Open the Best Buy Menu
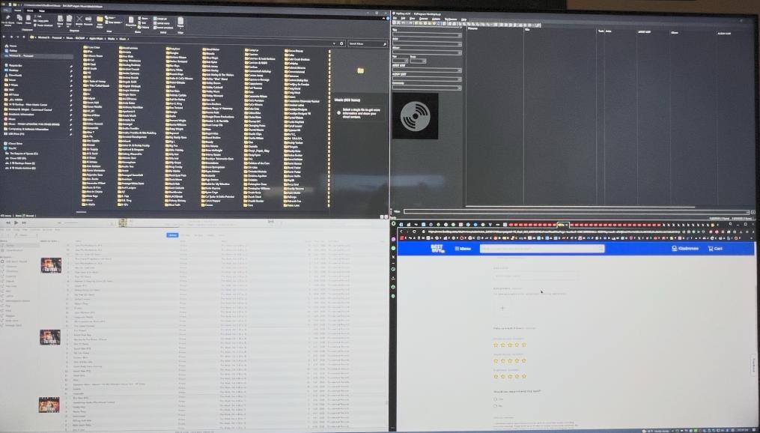 pyautogui.click(x=463, y=249)
